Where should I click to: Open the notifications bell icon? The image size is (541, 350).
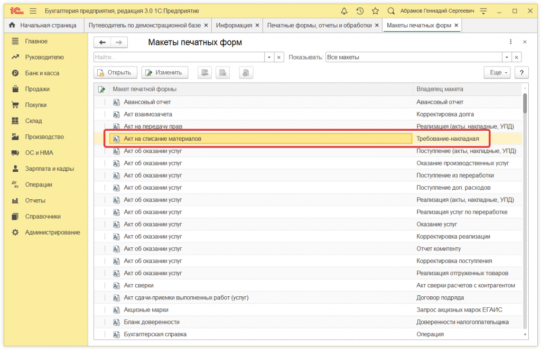point(344,11)
